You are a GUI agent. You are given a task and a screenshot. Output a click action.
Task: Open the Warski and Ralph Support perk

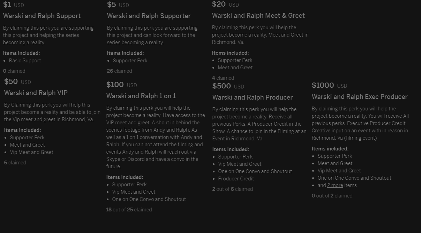(x=42, y=16)
